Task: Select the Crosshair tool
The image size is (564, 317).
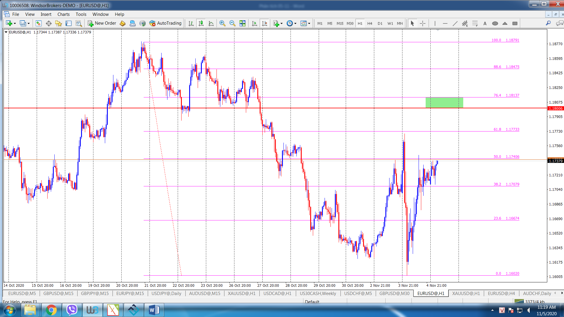Action: 423,23
